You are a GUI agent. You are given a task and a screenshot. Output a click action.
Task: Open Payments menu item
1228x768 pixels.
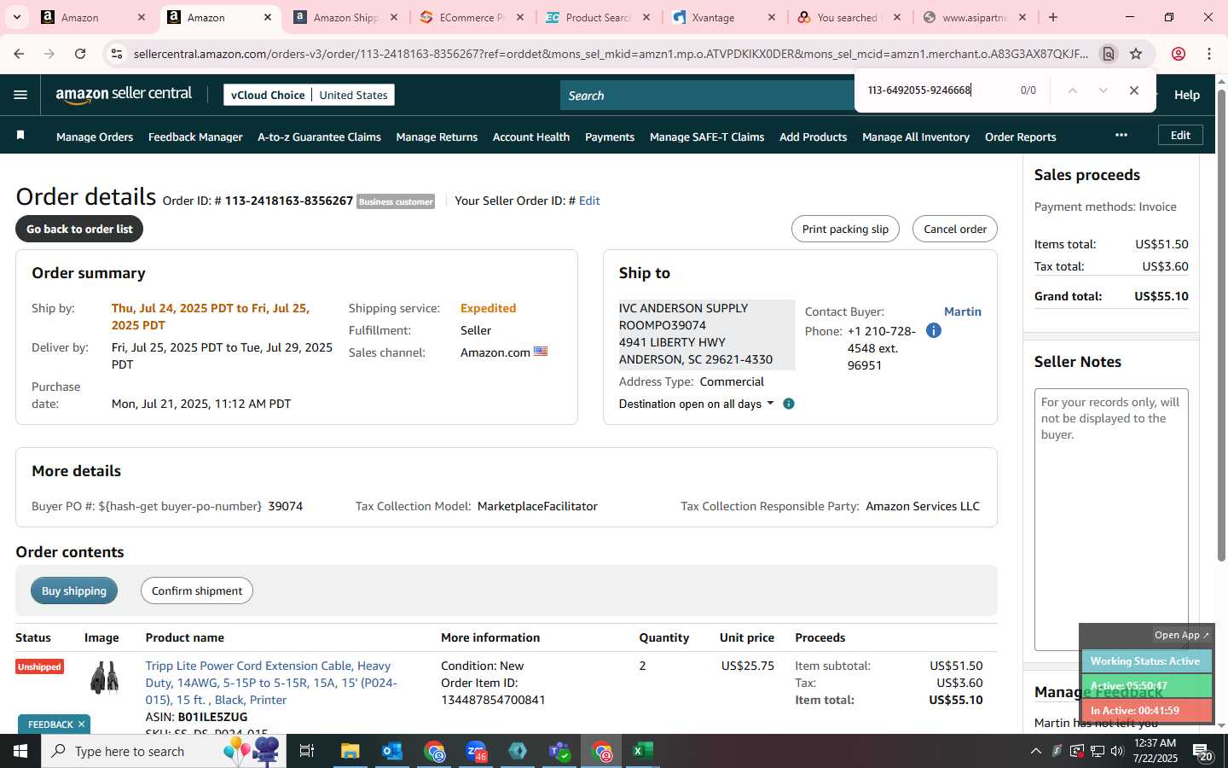[610, 137]
